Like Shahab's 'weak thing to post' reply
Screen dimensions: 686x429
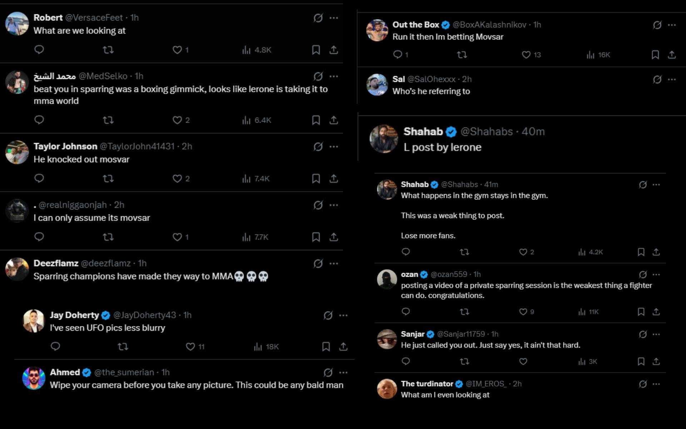(523, 252)
